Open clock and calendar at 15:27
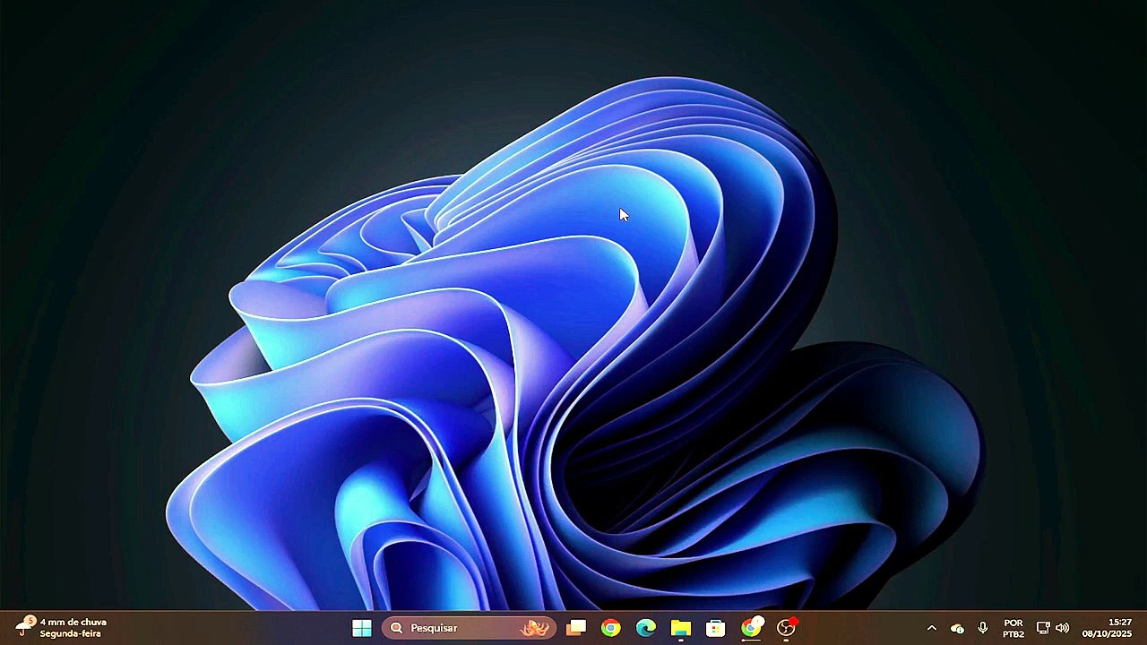The height and width of the screenshot is (645, 1147). (x=1108, y=628)
